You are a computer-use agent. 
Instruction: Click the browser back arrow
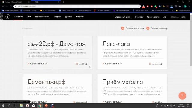pos(3,7)
